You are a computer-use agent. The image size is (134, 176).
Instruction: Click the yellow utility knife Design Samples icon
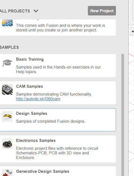click(7, 116)
